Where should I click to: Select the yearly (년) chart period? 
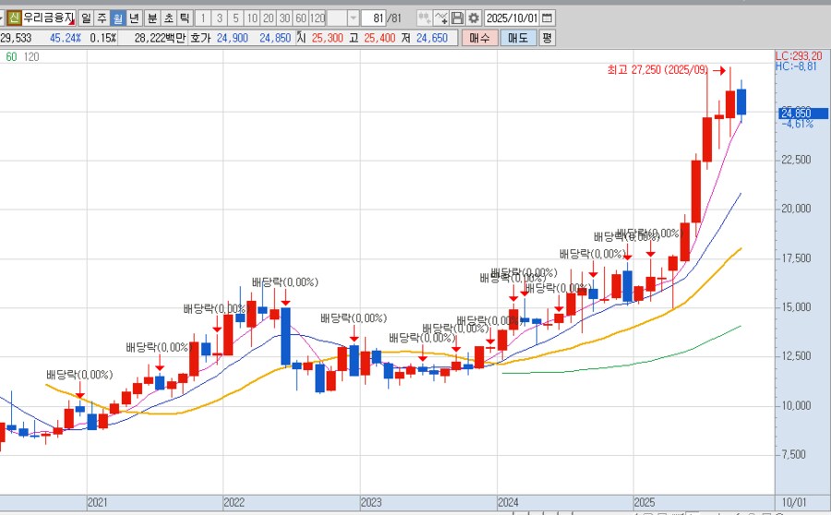click(134, 18)
